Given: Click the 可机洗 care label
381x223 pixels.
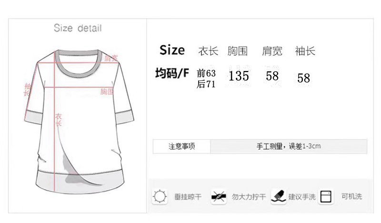Looking at the screenshot, I should pos(351,196).
